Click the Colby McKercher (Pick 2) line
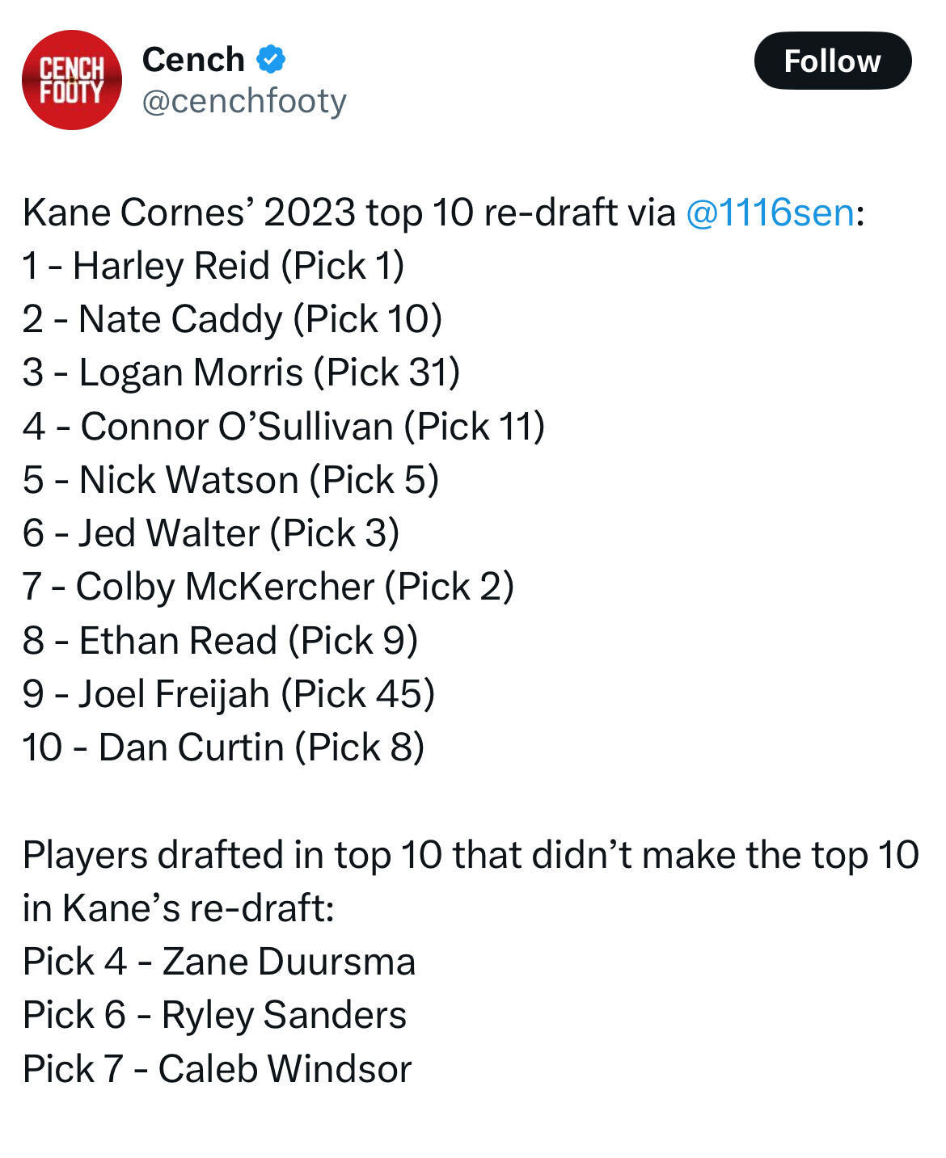The image size is (946, 1158). click(268, 587)
